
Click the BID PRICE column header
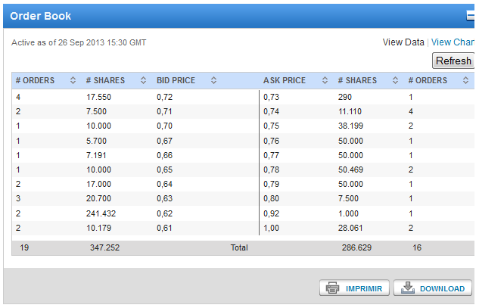tap(176, 80)
